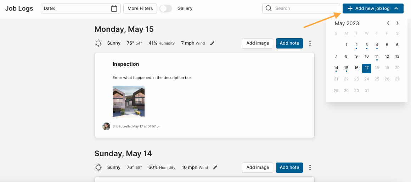The height and width of the screenshot is (182, 411).
Task: Click the sunny weather icon for Monday
Action: [98, 43]
